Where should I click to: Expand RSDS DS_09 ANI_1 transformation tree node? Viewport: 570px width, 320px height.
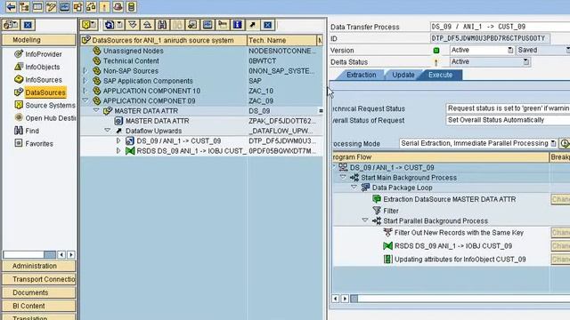pos(118,150)
